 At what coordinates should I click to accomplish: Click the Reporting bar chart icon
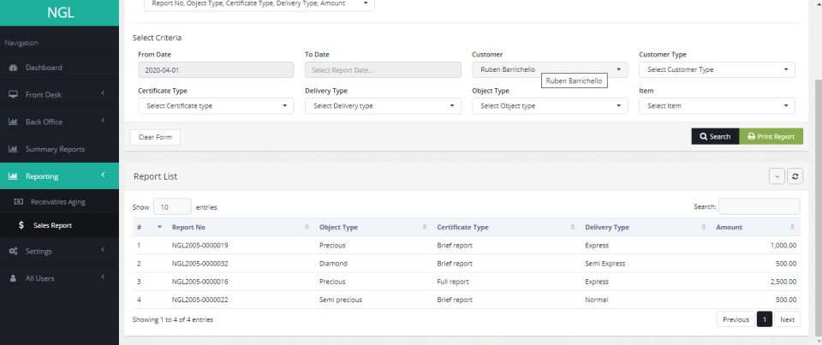point(14,176)
